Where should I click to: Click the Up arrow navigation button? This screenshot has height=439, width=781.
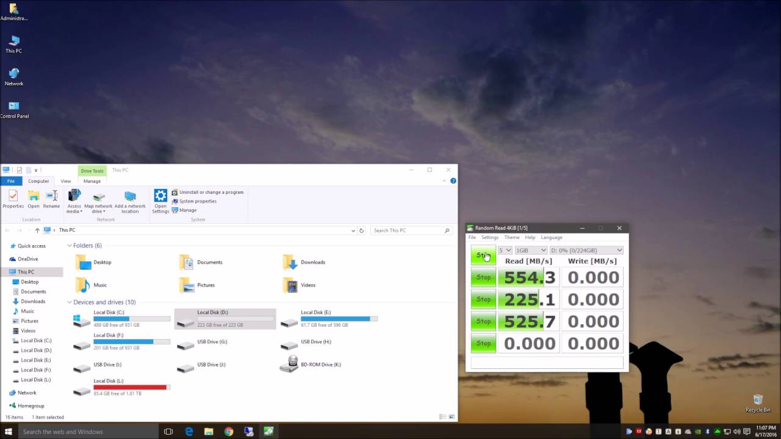(37, 230)
